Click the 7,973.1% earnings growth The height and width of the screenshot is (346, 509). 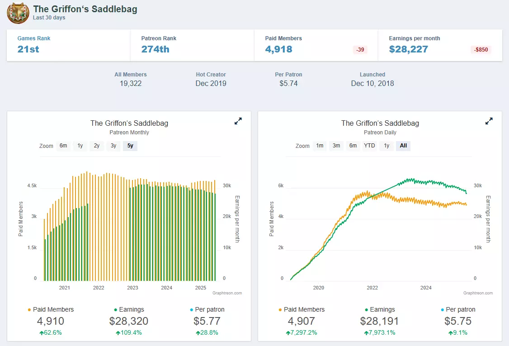[379, 333]
